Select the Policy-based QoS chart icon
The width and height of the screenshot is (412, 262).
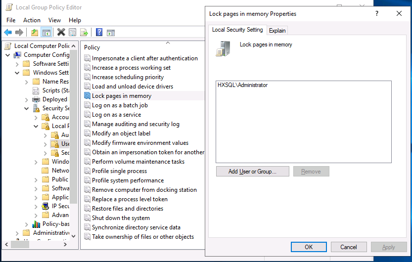36,224
